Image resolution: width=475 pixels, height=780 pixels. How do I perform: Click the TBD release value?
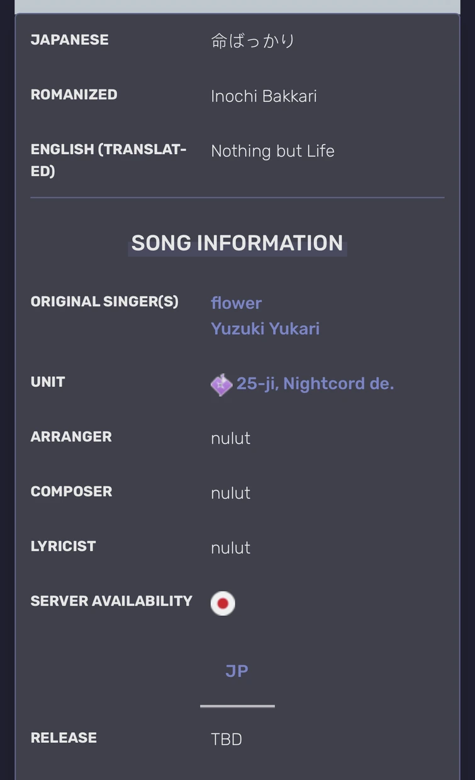226,739
